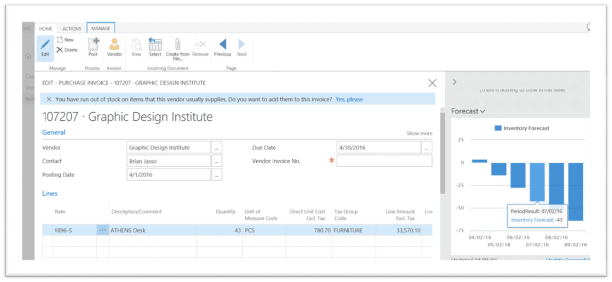The height and width of the screenshot is (282, 612).
Task: Click the Vendor Invoice No. field
Action: (385, 161)
